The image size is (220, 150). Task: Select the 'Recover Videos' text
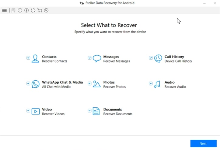pyautogui.click(x=53, y=114)
